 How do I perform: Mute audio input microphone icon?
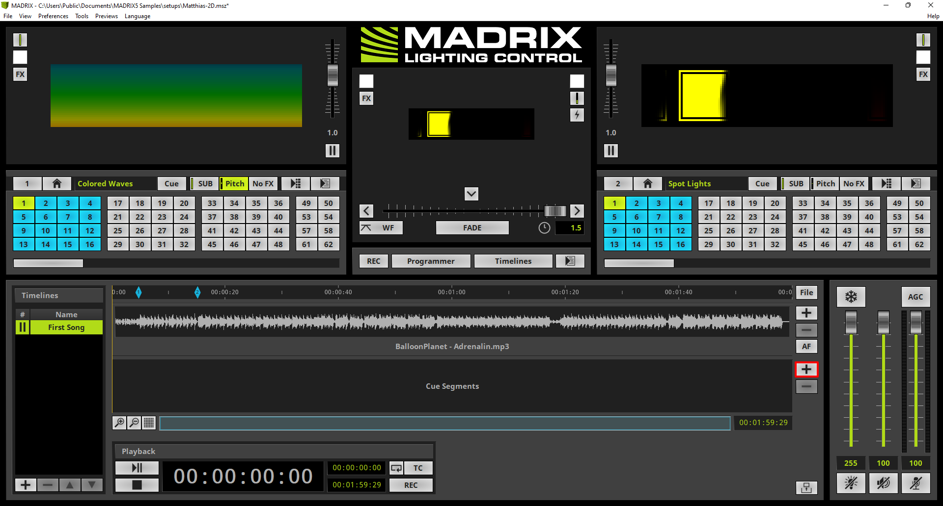coord(915,483)
